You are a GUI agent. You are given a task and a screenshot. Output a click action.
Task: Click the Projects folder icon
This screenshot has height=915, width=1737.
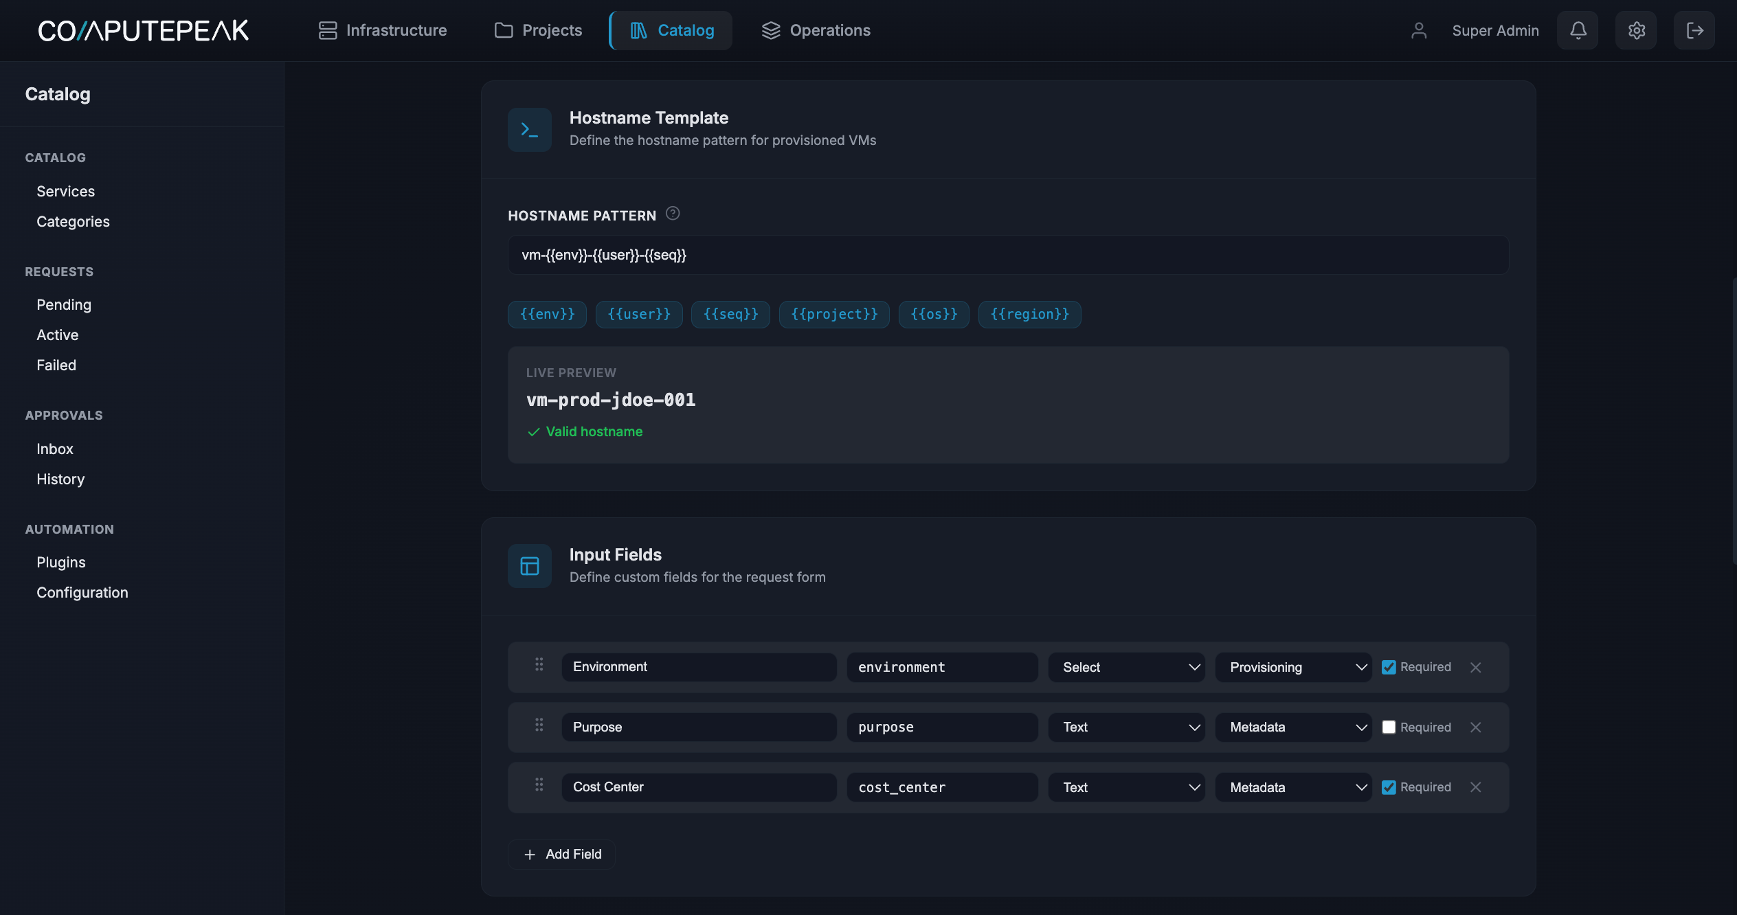[x=504, y=30]
